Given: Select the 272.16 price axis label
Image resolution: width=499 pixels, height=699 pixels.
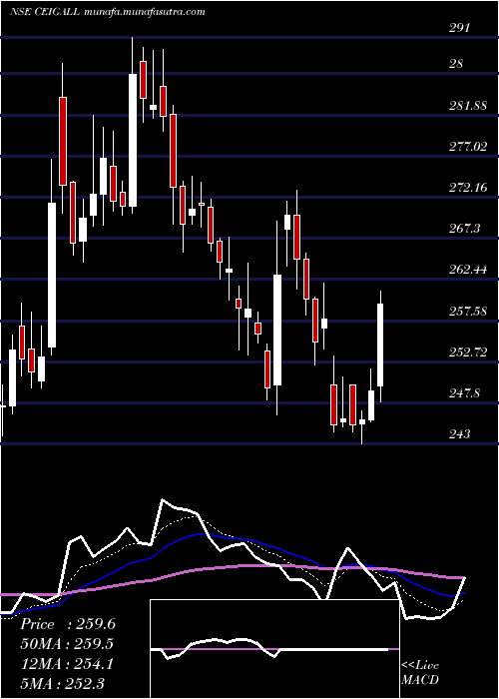Looking at the screenshot, I should pyautogui.click(x=468, y=188).
